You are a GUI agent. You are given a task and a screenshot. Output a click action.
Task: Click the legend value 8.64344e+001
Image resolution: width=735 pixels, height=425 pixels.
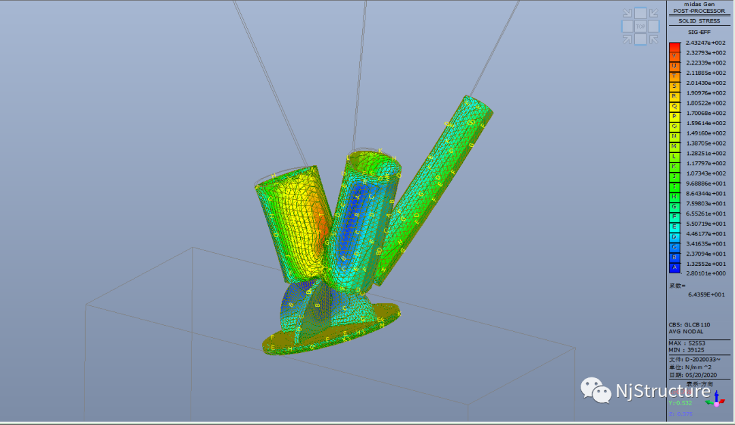point(706,194)
